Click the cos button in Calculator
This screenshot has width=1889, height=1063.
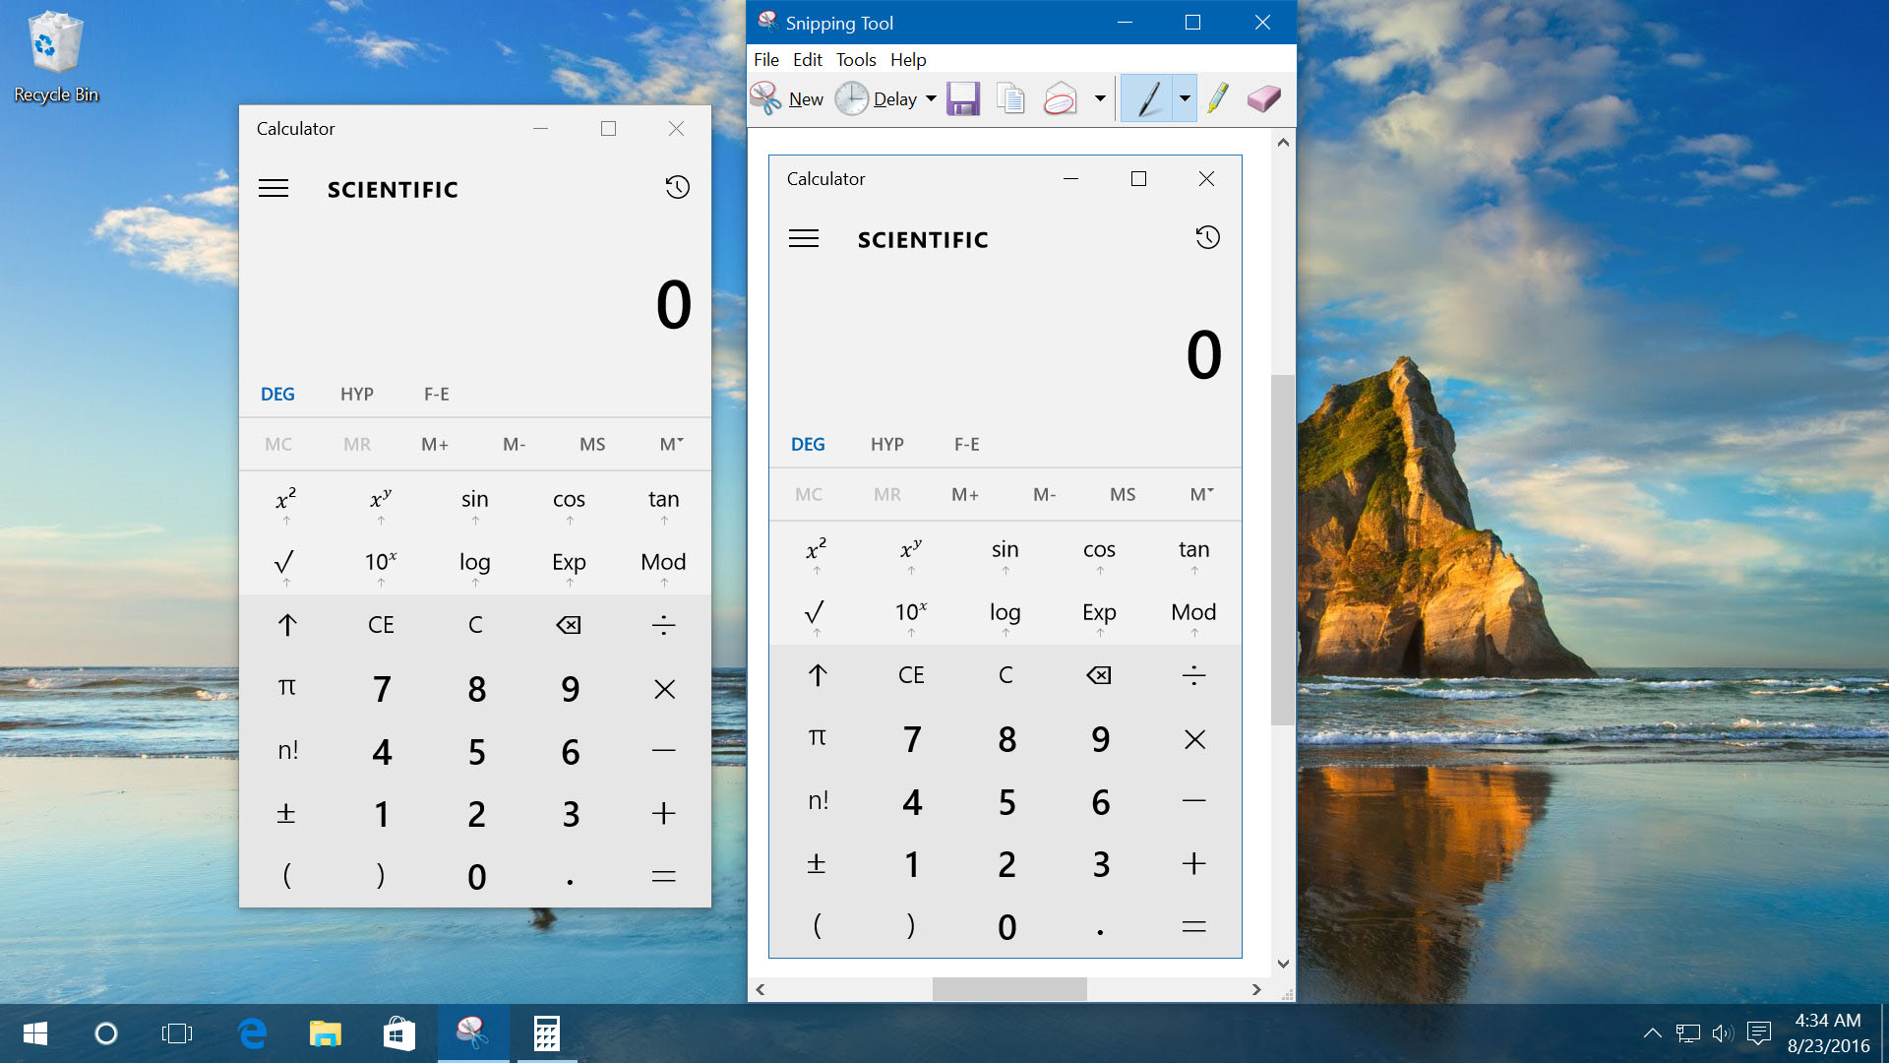click(570, 502)
